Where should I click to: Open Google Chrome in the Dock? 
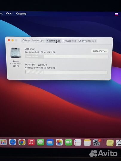coord(22,142)
